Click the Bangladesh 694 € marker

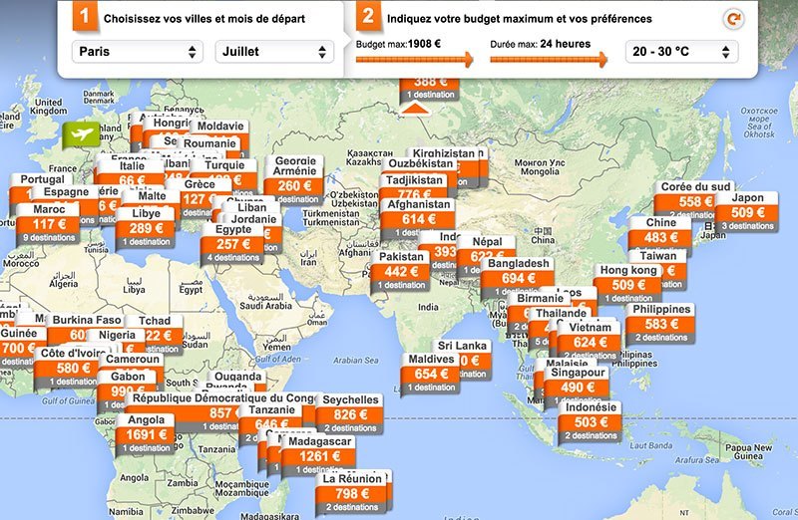[x=519, y=279]
